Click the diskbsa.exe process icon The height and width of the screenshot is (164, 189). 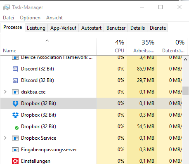[x=15, y=92]
